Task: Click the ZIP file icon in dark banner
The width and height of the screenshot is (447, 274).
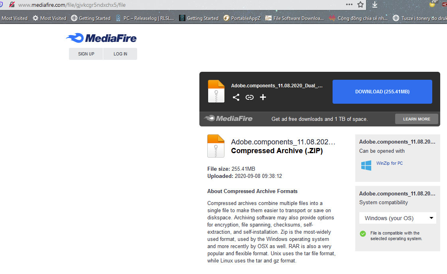Action: [216, 91]
